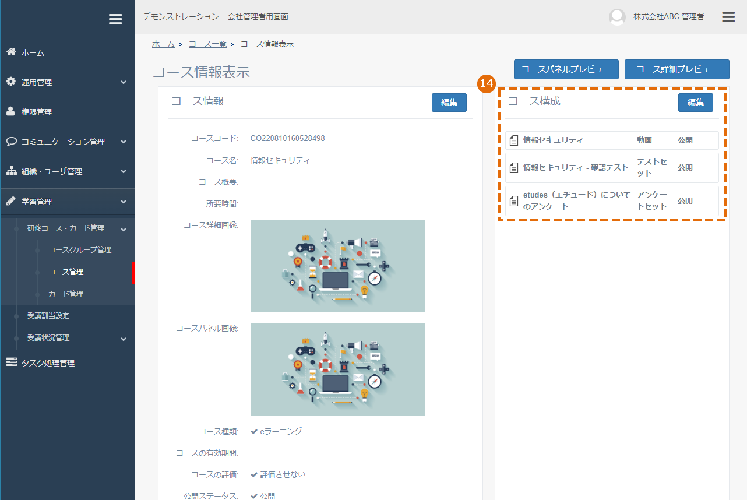747x500 pixels.
Task: Expand the 組織・ユーザ管理 chevron
Action: [124, 172]
